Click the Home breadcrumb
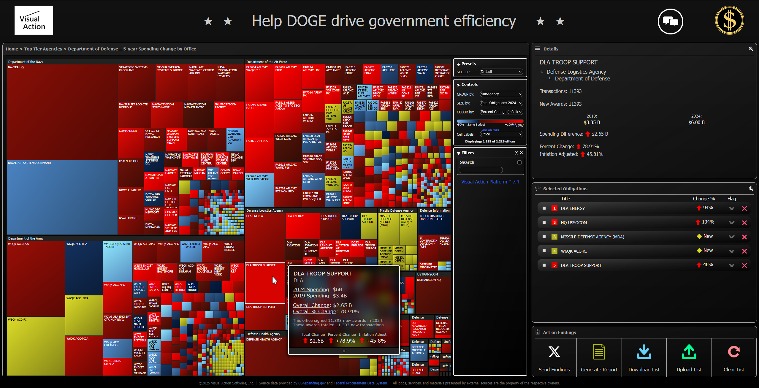This screenshot has height=388, width=759. pyautogui.click(x=12, y=49)
